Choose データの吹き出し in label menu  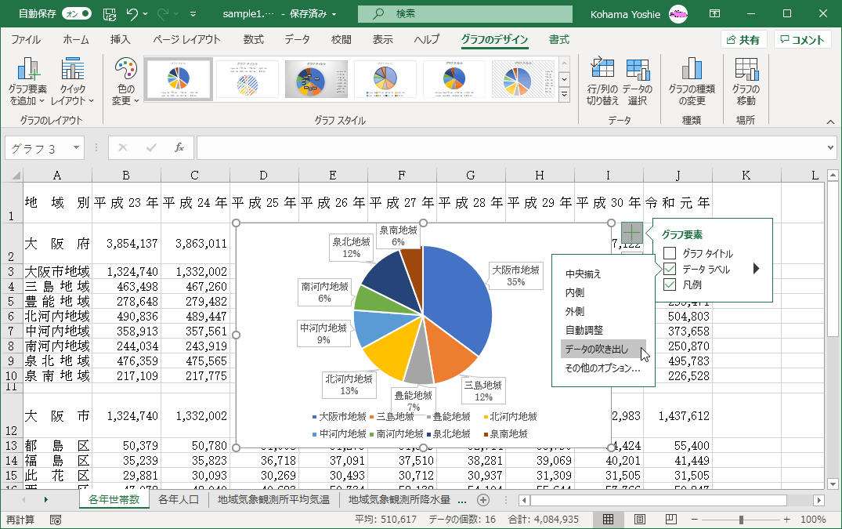tap(603, 349)
